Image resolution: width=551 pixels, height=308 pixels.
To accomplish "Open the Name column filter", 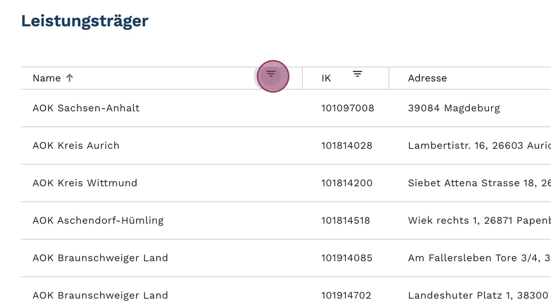I will 271,75.
